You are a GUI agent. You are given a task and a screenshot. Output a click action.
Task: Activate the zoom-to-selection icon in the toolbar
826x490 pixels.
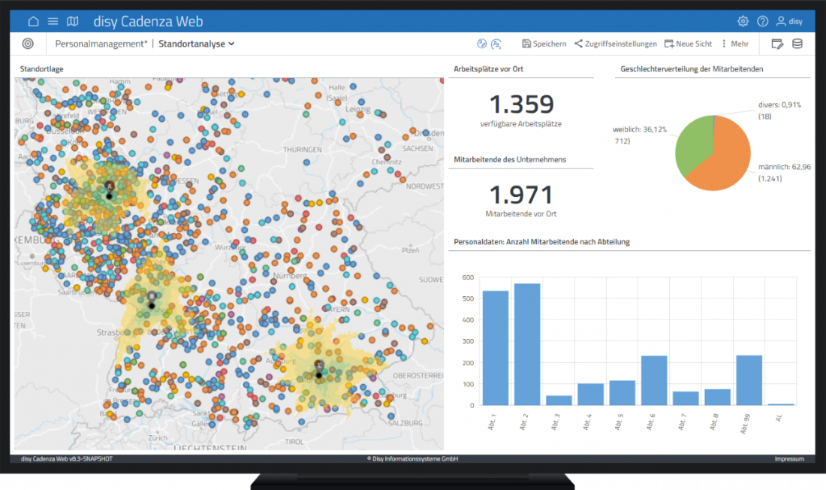pyautogui.click(x=496, y=45)
